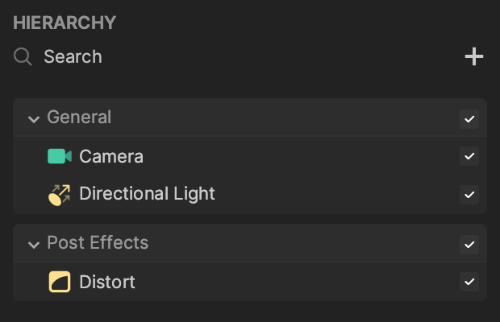This screenshot has height=322, width=500.
Task: Click the empty General header row area
Action: tap(284, 118)
